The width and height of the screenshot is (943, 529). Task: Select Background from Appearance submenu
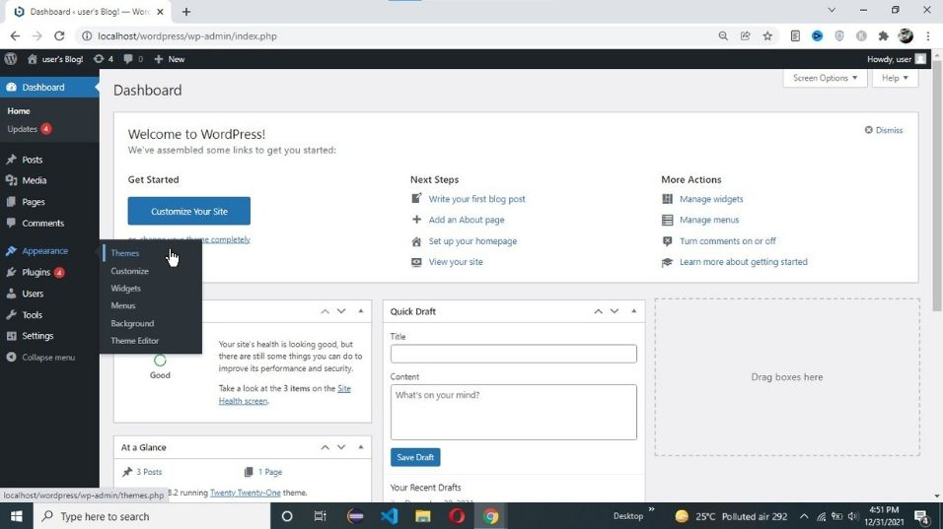(132, 323)
